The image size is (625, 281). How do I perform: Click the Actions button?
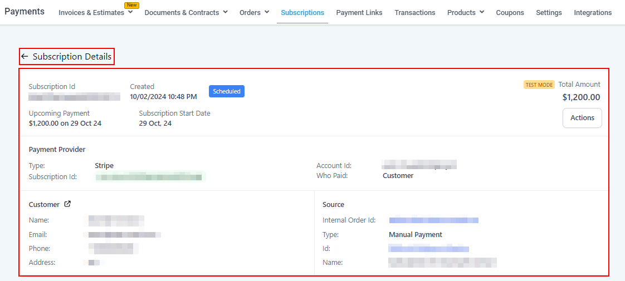(x=582, y=118)
